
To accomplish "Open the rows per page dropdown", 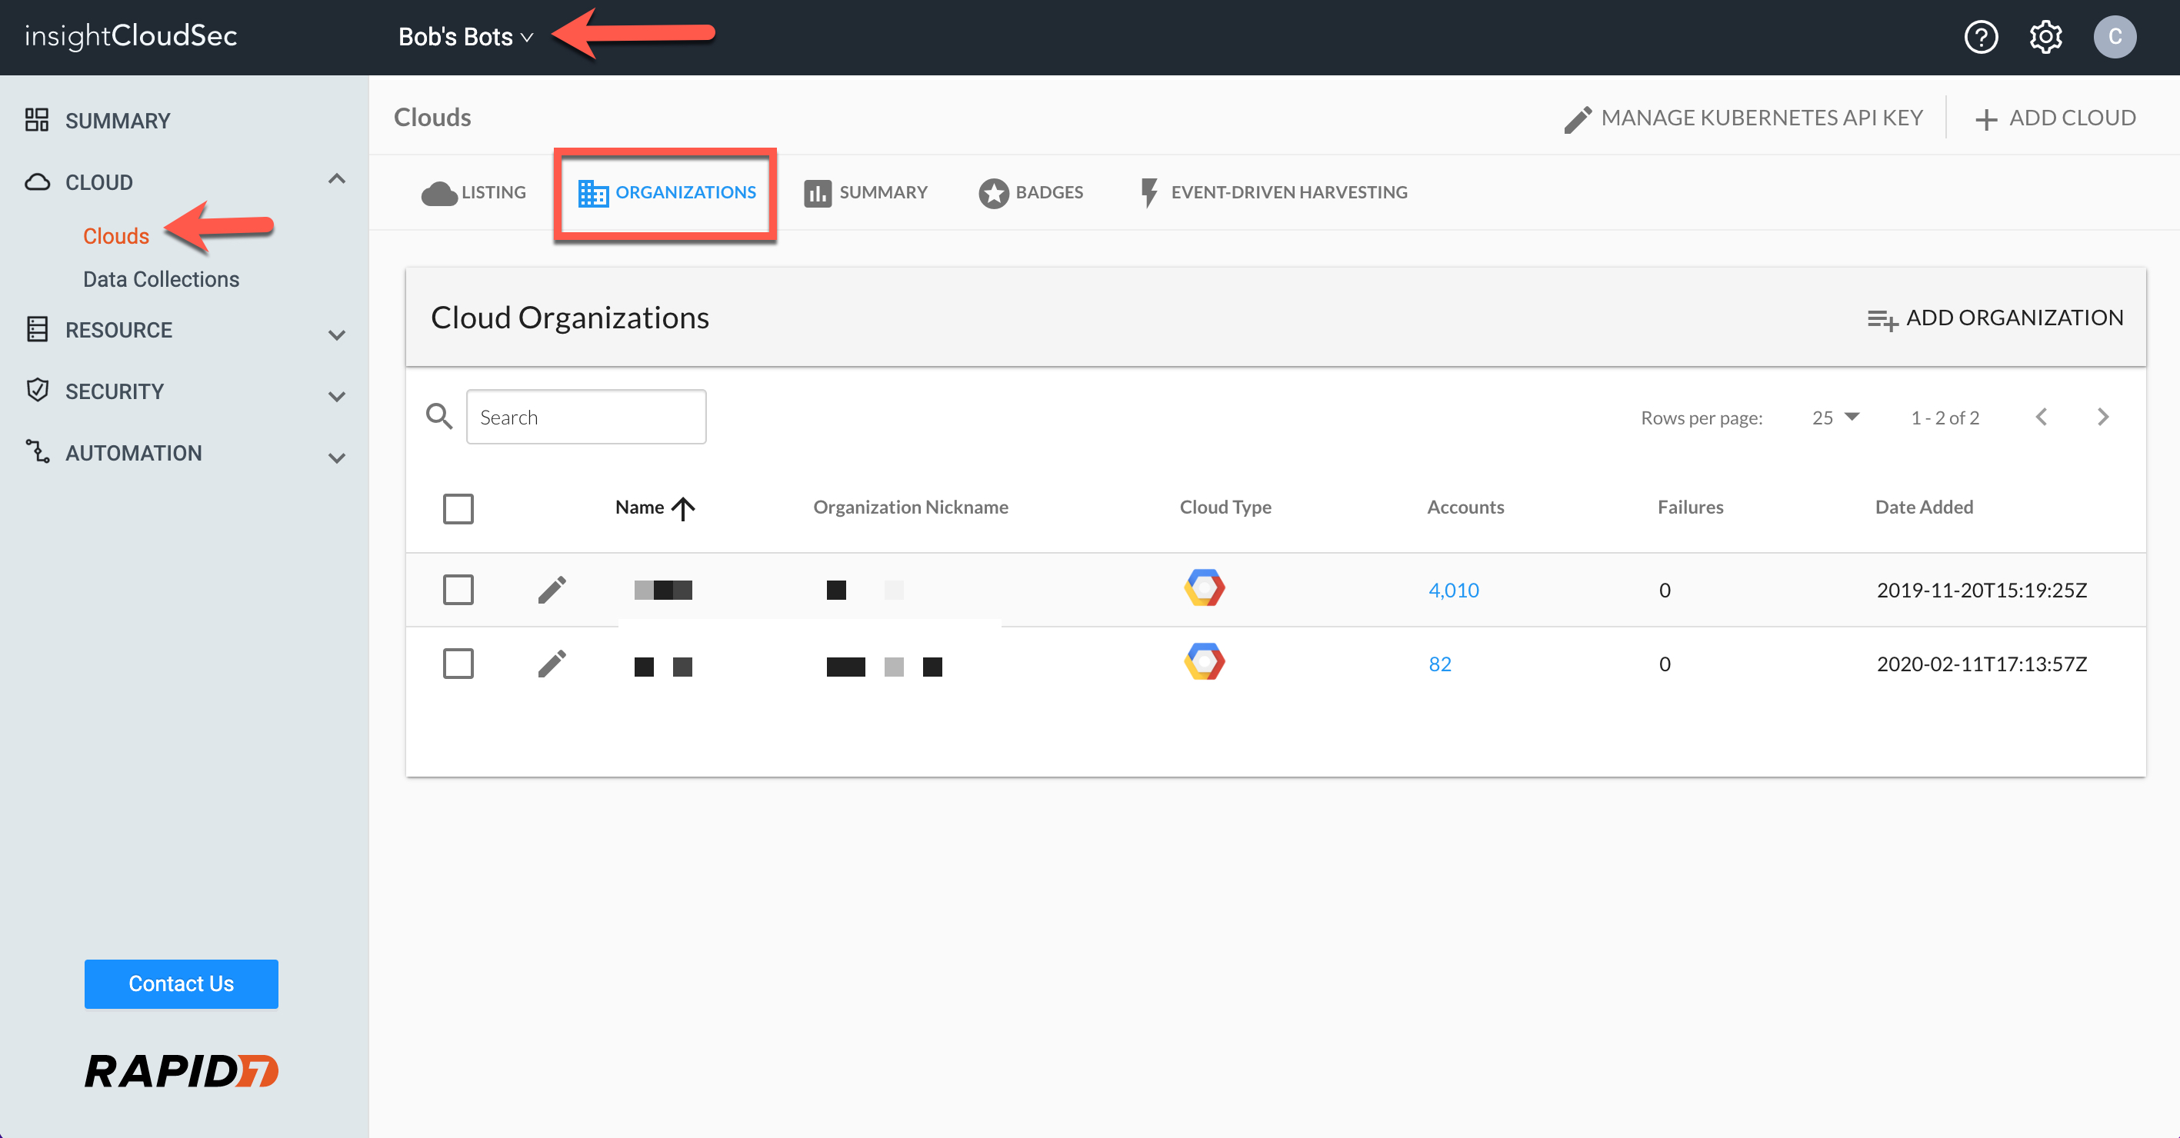I will pos(1835,417).
